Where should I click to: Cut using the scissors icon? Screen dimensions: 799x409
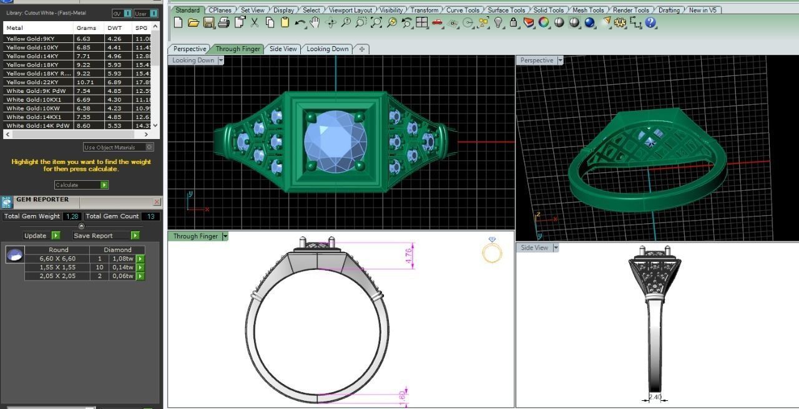click(x=254, y=22)
